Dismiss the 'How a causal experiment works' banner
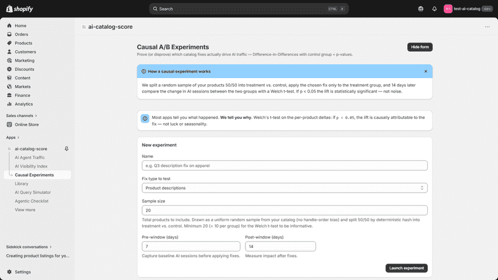 click(426, 72)
